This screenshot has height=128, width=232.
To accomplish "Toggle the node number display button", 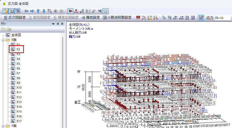I will coord(70,11).
